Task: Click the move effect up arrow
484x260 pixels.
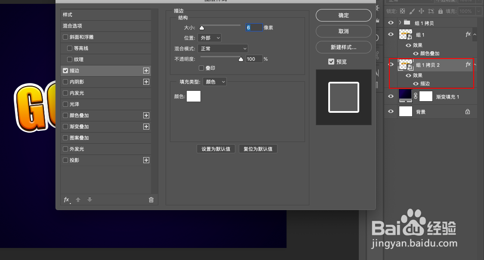Action: tap(78, 200)
